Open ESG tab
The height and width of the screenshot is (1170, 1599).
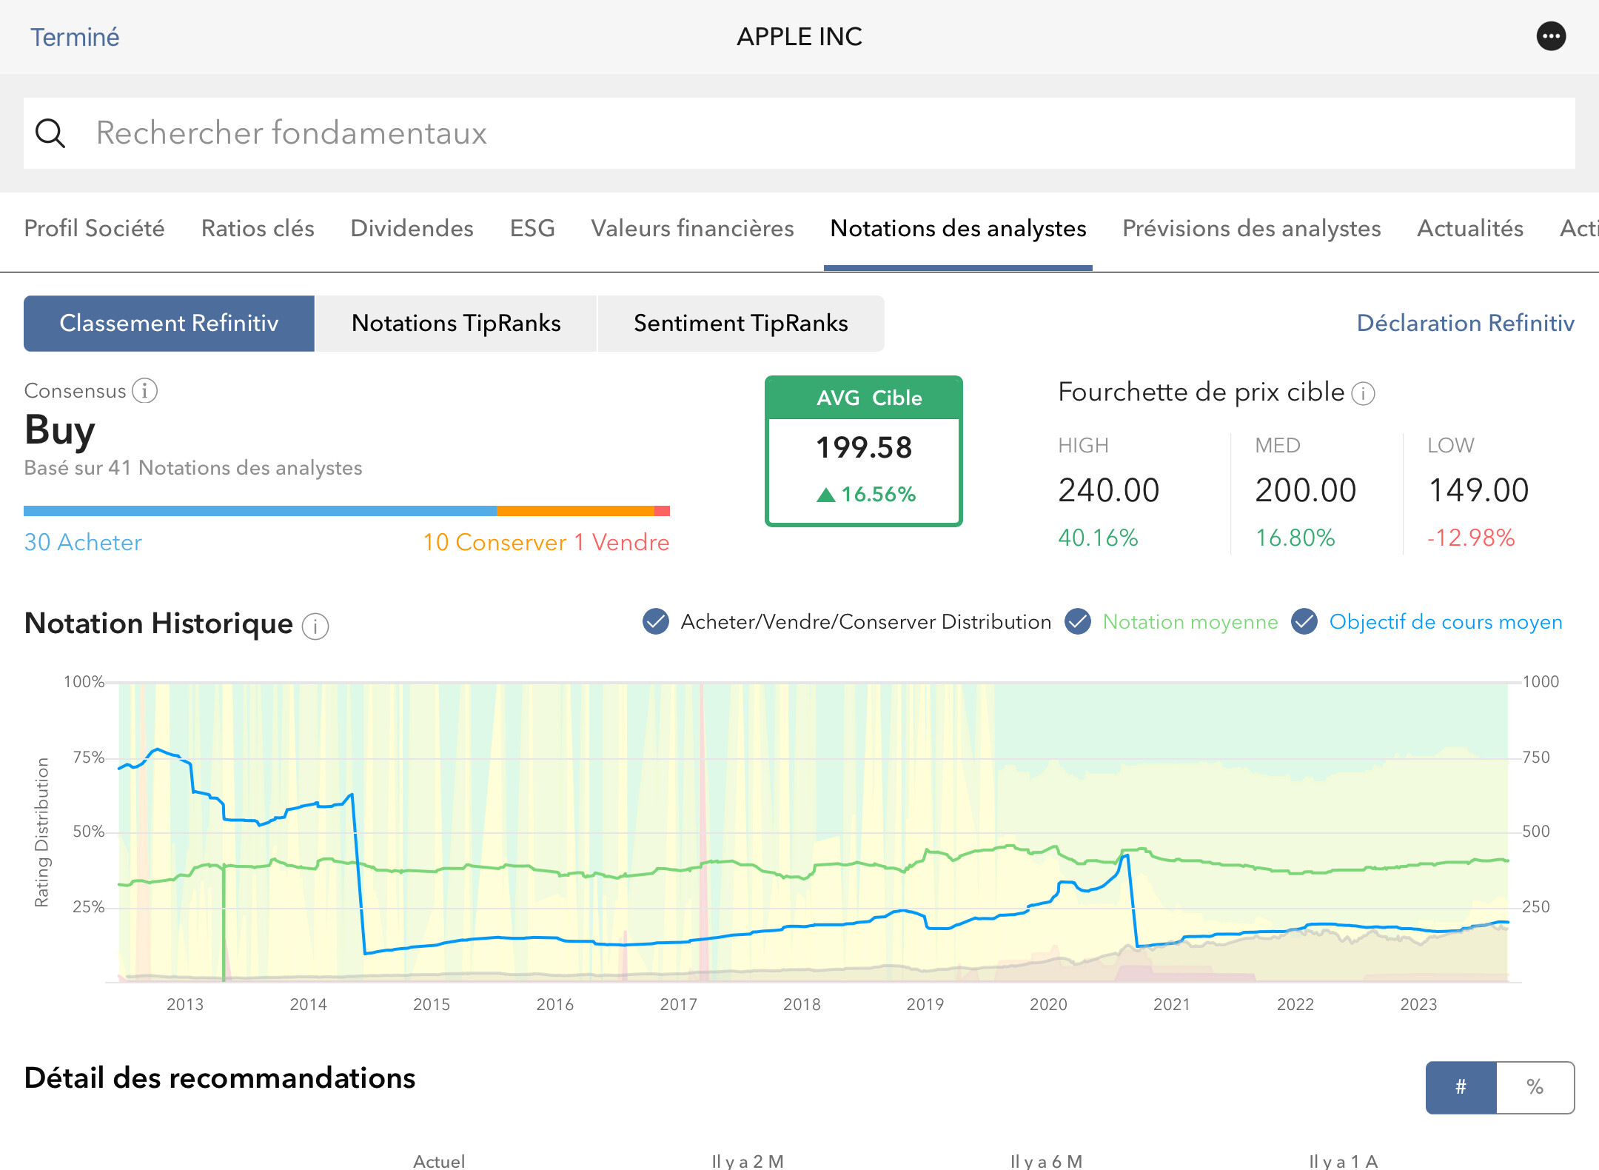[532, 228]
